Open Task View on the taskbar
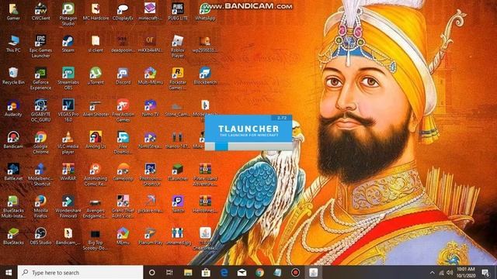 169,272
